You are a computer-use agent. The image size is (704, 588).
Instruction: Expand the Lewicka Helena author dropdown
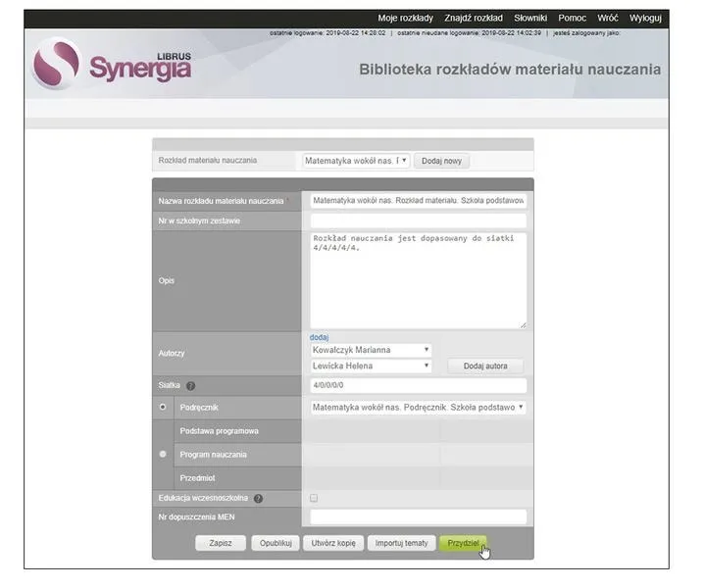pyautogui.click(x=371, y=367)
